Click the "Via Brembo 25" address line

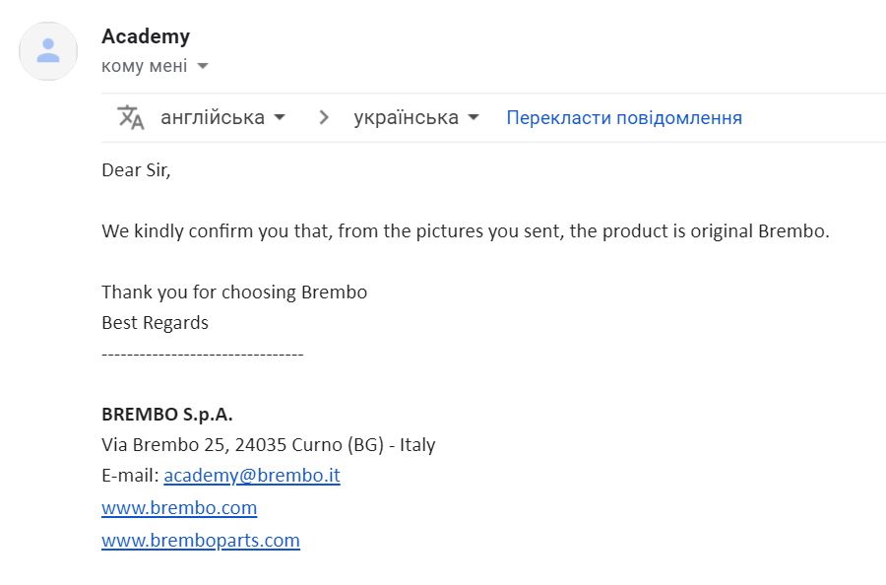point(268,444)
